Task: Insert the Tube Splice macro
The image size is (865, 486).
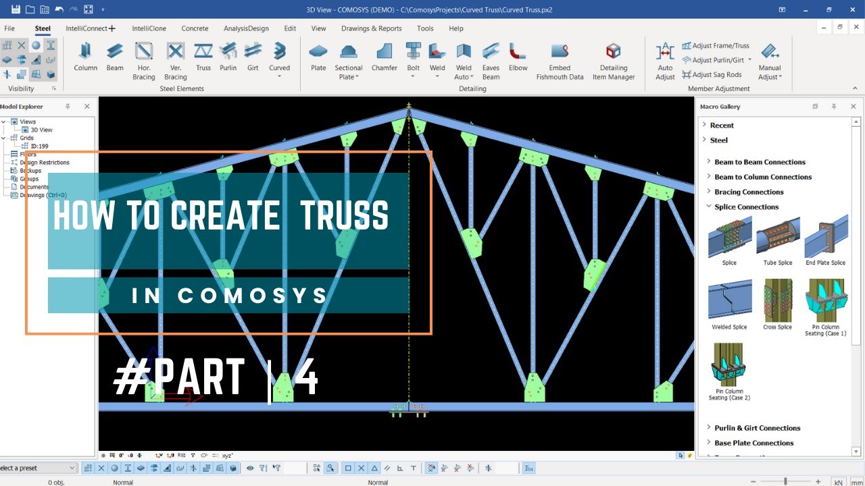Action: pos(778,242)
